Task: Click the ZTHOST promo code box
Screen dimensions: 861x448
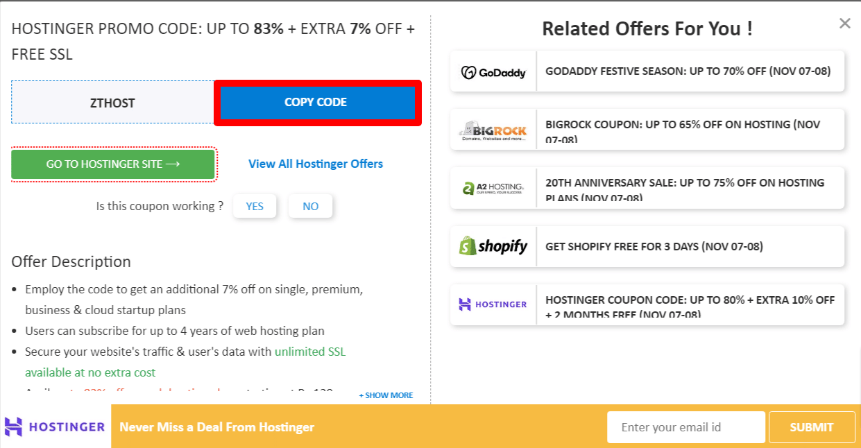Action: (113, 102)
